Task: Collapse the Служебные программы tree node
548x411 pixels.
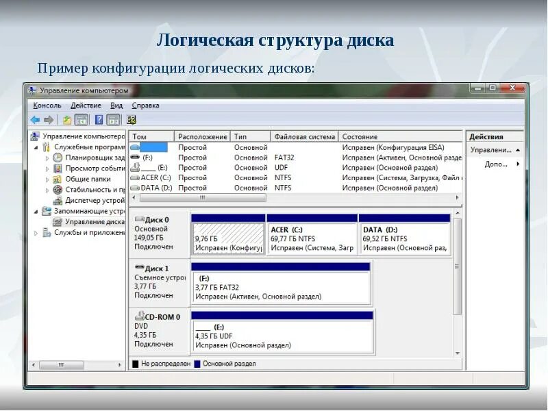Action: click(36, 147)
